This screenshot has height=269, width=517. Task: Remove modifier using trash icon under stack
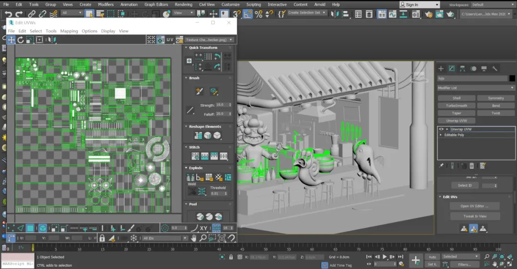472,166
